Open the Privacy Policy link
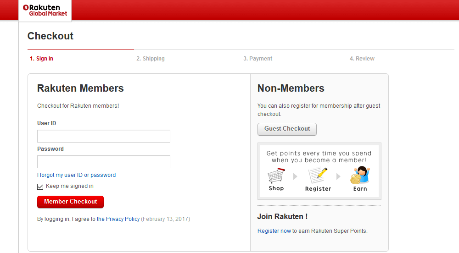 point(118,219)
